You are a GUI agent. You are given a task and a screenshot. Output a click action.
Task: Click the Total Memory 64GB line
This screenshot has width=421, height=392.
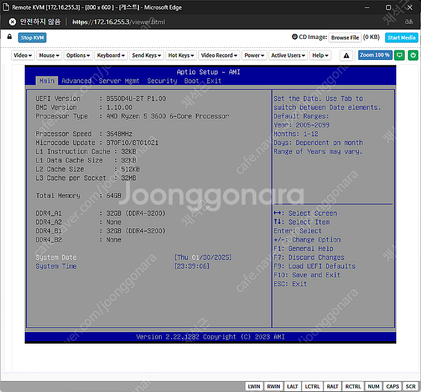[78, 196]
